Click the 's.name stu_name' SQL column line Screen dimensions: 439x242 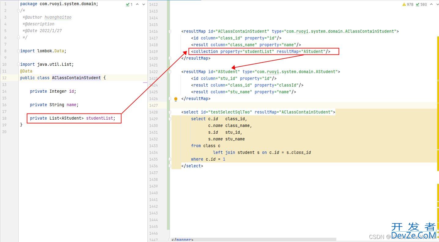point(227,139)
